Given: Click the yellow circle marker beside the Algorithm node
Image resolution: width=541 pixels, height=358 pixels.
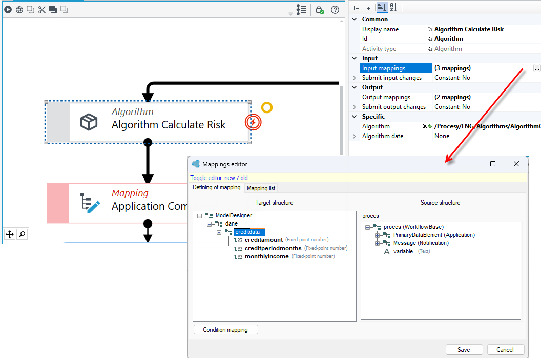Looking at the screenshot, I should tap(267, 107).
